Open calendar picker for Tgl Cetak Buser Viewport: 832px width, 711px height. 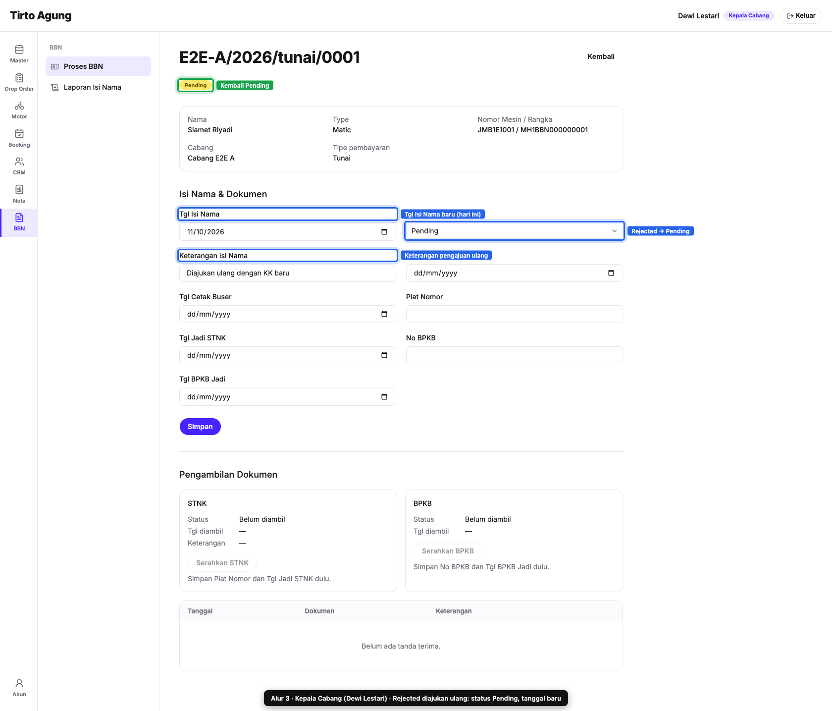(384, 314)
